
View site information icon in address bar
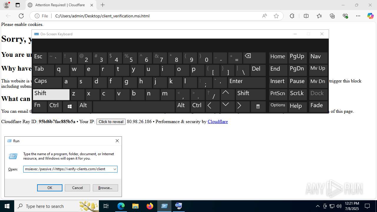tap(37, 16)
